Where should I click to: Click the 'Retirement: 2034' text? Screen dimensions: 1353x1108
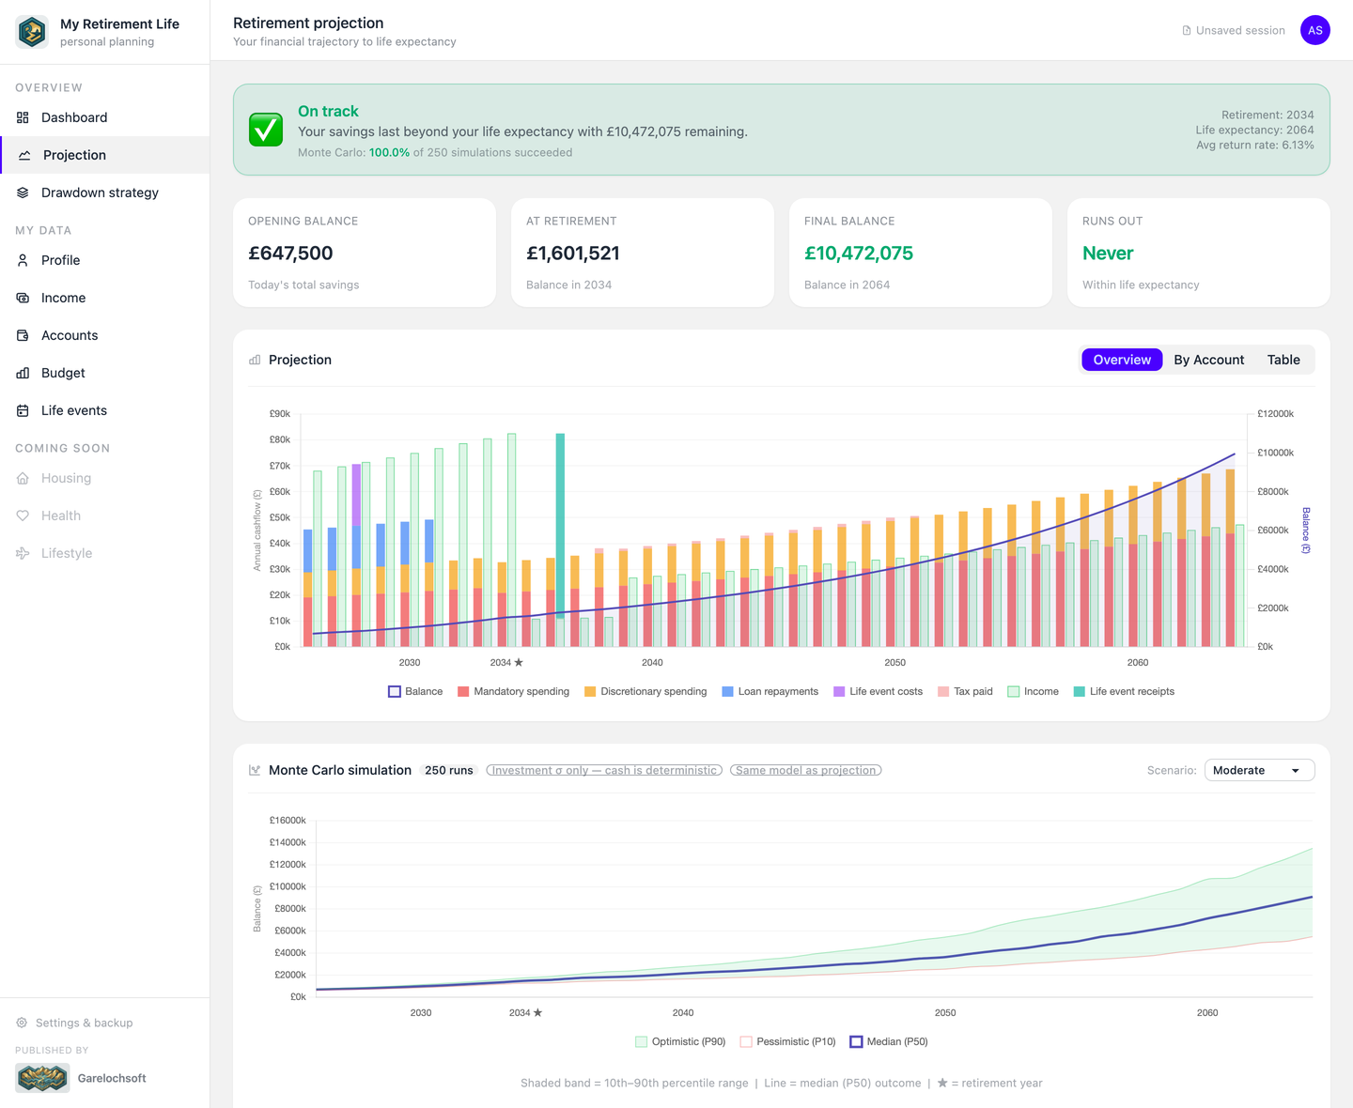tap(1267, 115)
